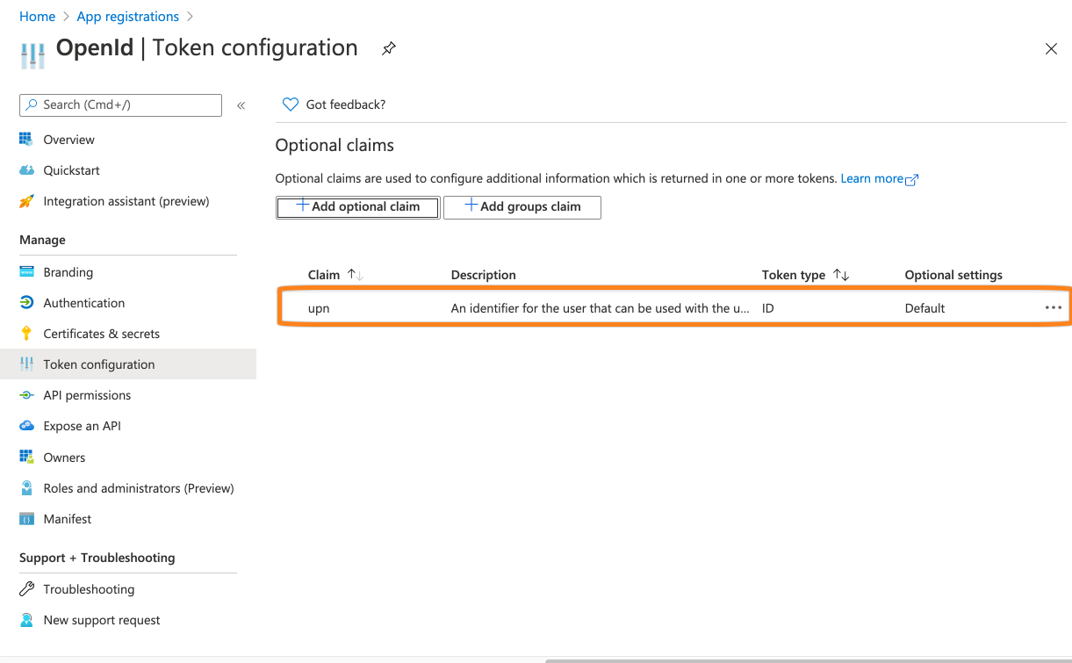1072x663 pixels.
Task: Sort table by Claim column
Action: click(356, 275)
